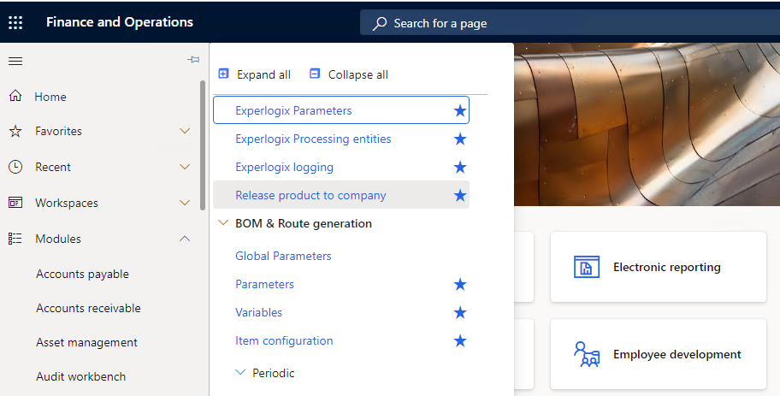
Task: Open Item configuration link
Action: [x=284, y=340]
